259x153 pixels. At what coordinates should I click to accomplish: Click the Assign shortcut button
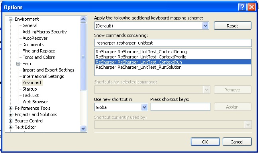[233, 107]
